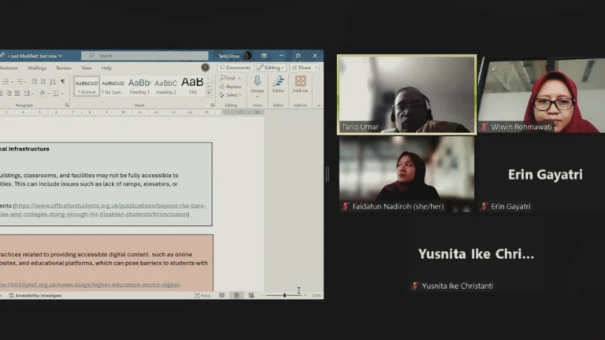Open the Share dropdown button
Screen dimensions: 605x340
click(x=304, y=68)
